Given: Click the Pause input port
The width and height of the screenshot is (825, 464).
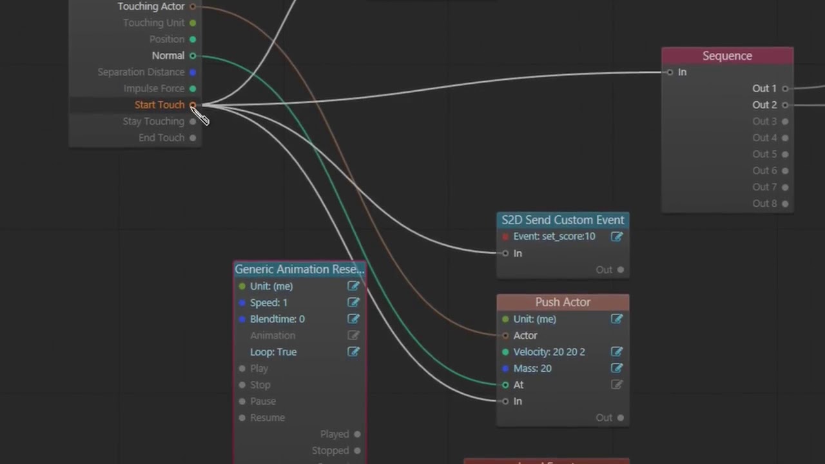Looking at the screenshot, I should [x=242, y=401].
